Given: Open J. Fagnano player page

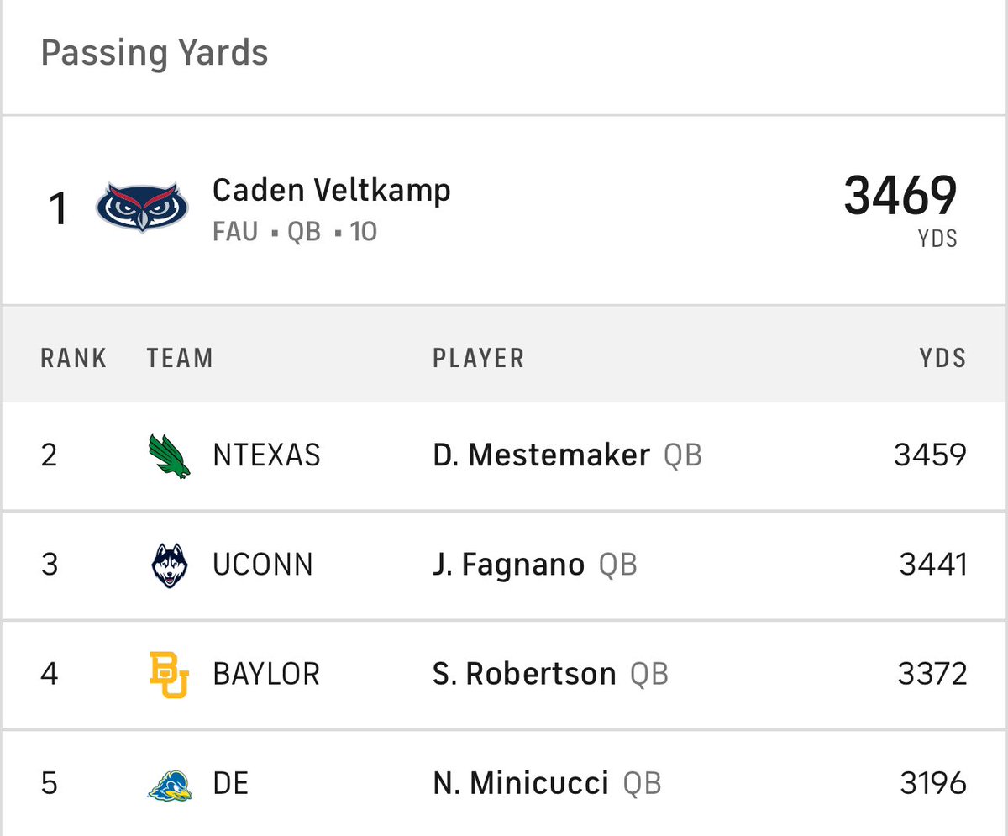Looking at the screenshot, I should pos(508,565).
